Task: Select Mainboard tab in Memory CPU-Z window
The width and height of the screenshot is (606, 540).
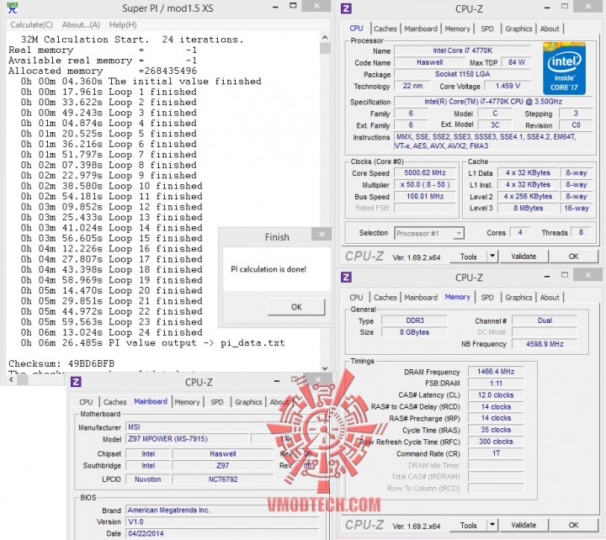Action: [x=421, y=298]
